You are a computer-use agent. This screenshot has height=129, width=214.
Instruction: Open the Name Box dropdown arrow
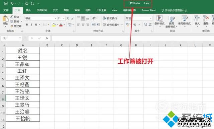coord(20,38)
